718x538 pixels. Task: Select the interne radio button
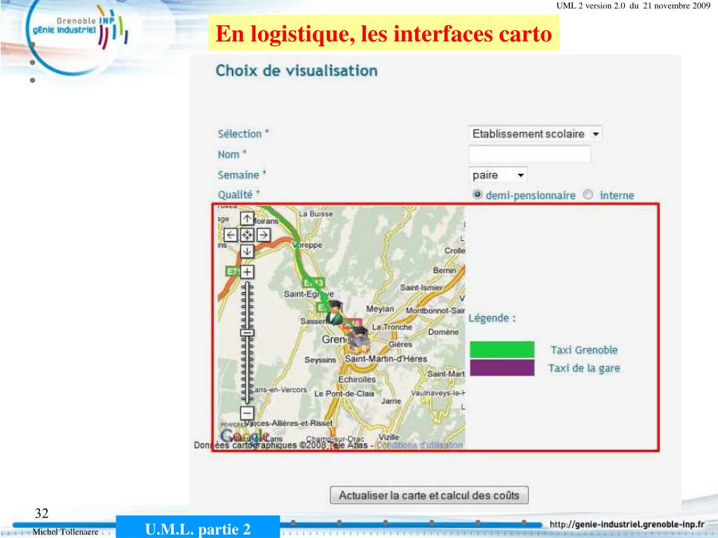click(x=588, y=195)
